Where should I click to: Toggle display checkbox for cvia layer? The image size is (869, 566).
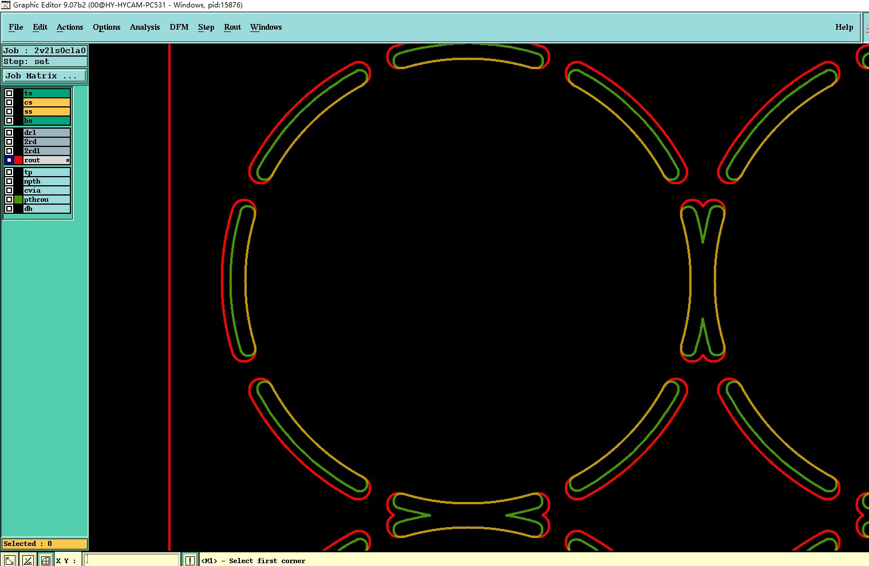tap(9, 190)
